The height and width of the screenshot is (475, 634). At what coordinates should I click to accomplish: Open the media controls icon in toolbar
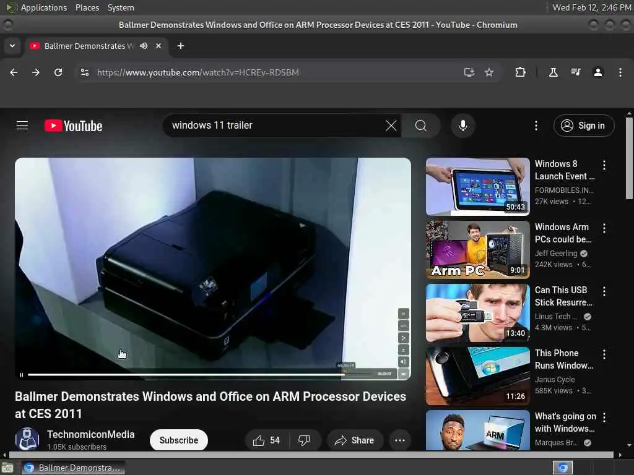click(576, 72)
